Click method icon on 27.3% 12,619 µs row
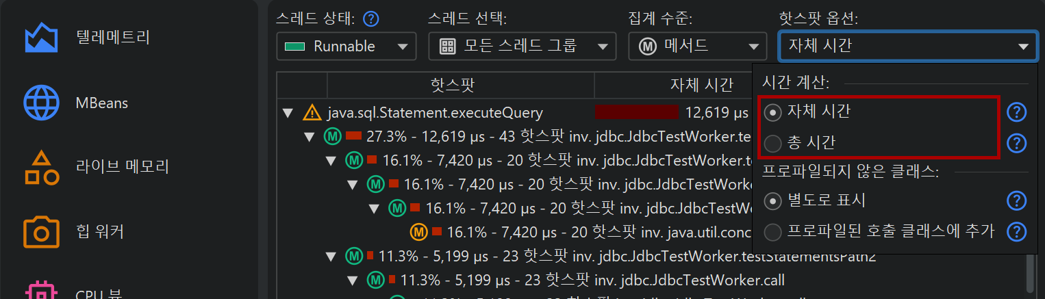Viewport: 1045px width, 299px height. tap(332, 136)
